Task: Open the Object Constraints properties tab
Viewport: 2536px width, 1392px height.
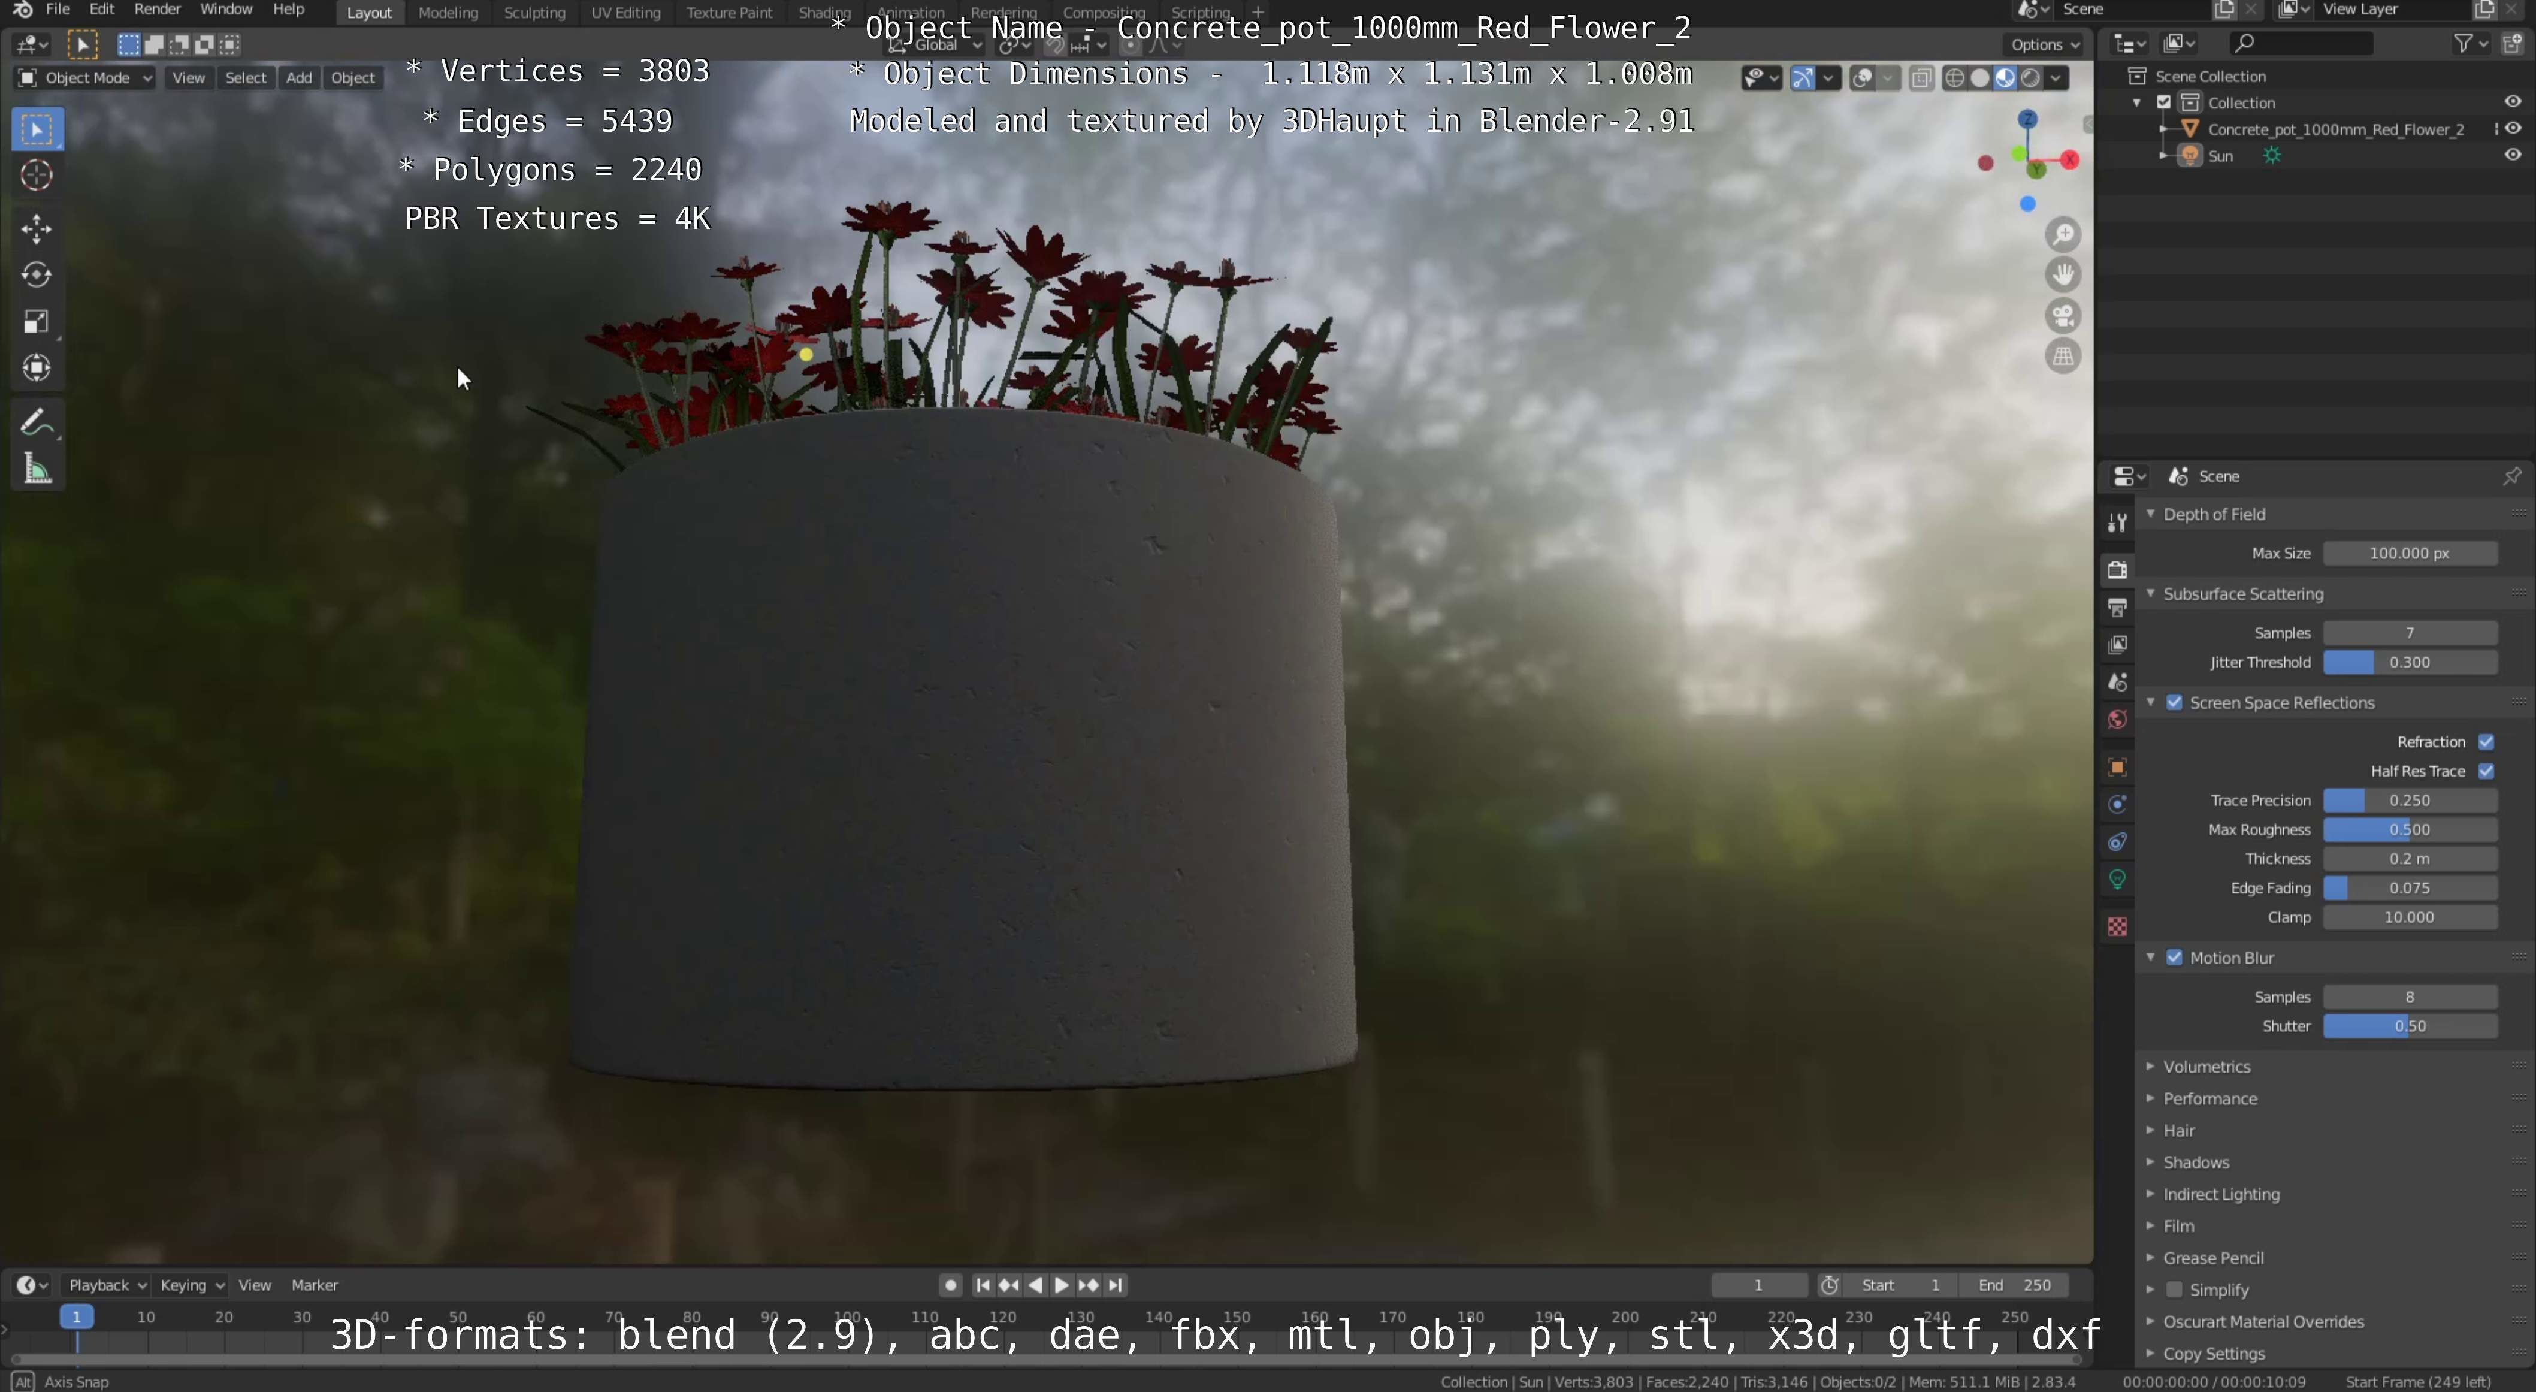Action: (x=2117, y=842)
